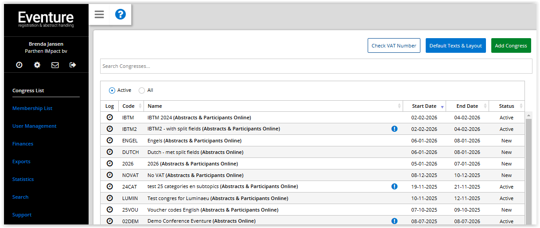540x228 pixels.
Task: Click the Check VAT Number button
Action: coord(394,46)
